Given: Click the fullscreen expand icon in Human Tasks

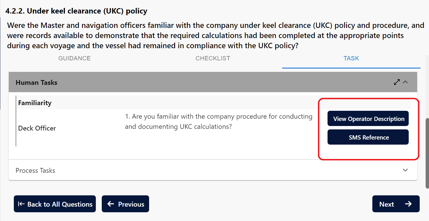Looking at the screenshot, I should [x=397, y=82].
